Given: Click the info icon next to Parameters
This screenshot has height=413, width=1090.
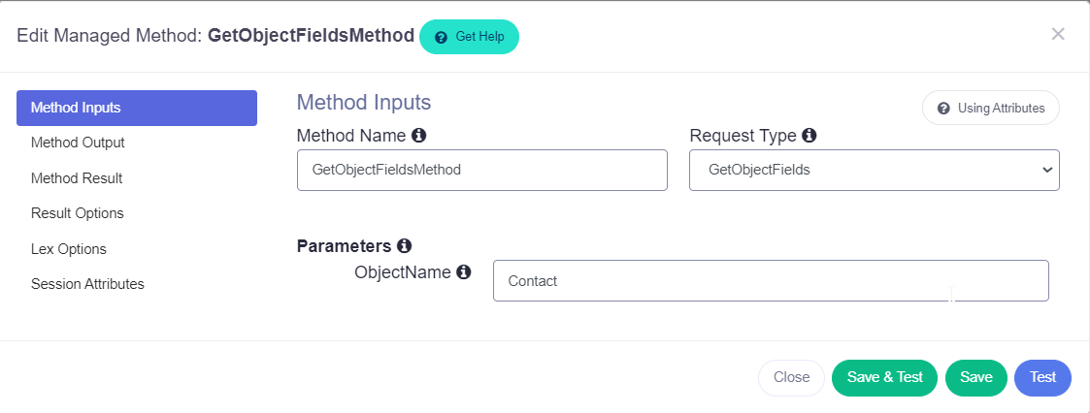Looking at the screenshot, I should tap(404, 246).
